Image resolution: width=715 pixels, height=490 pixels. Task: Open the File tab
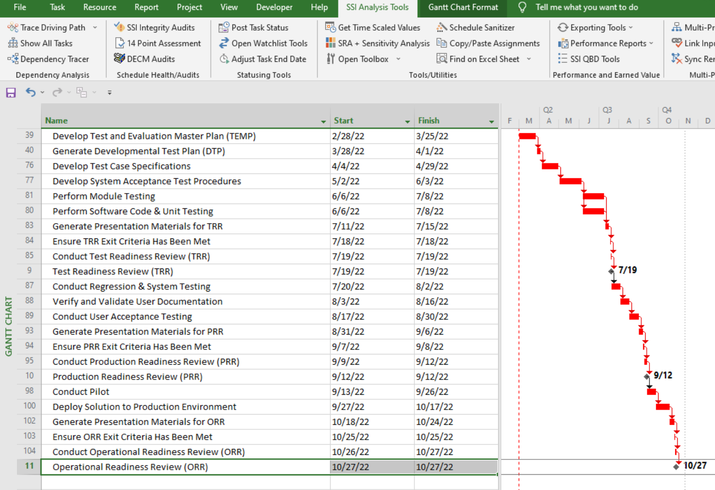[20, 7]
